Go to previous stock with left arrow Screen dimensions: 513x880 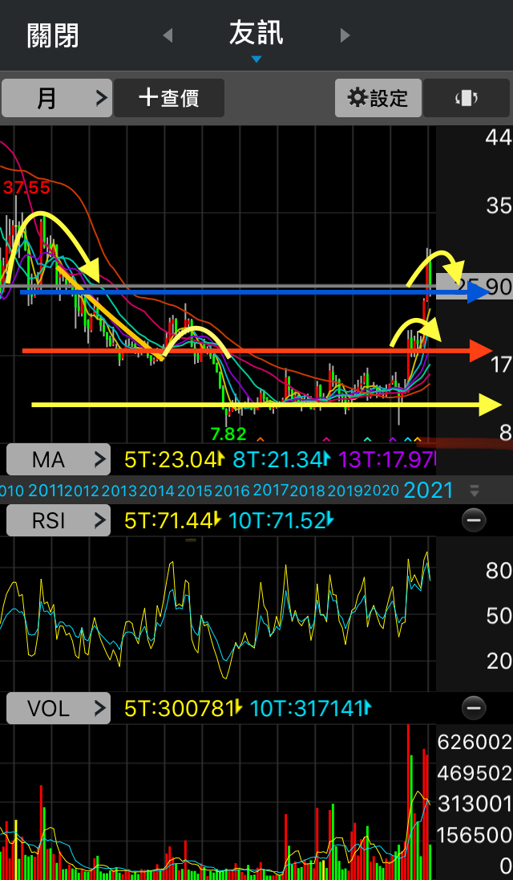(x=168, y=35)
